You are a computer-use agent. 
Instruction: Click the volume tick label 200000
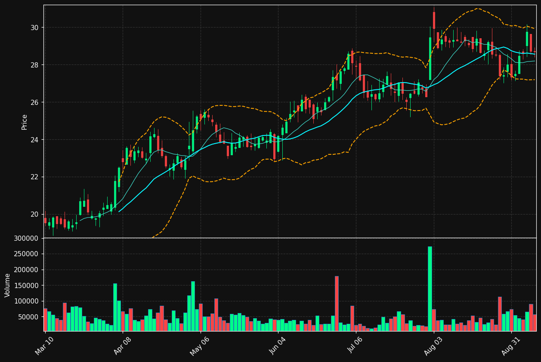click(x=26, y=270)
